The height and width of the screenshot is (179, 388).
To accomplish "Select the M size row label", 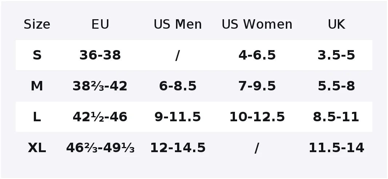I will [x=37, y=86].
